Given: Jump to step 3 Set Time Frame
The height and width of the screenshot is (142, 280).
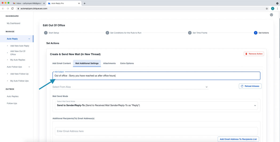Looking at the screenshot, I should [x=190, y=33].
